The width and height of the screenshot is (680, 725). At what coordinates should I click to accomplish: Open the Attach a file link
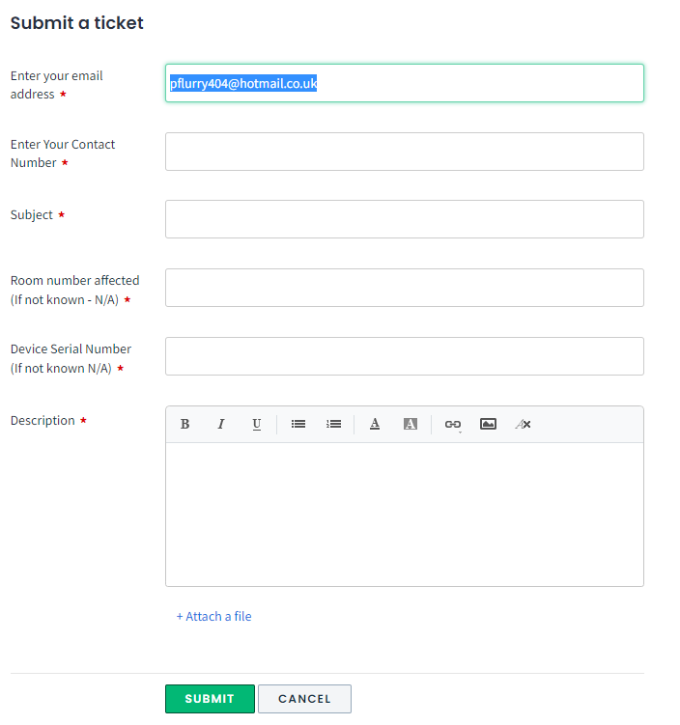213,616
